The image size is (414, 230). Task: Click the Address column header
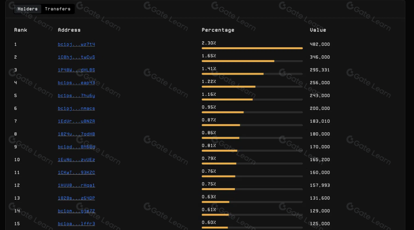click(69, 30)
